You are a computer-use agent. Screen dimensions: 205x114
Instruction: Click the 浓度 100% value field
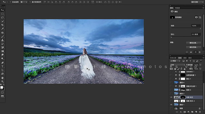(x=196, y=26)
